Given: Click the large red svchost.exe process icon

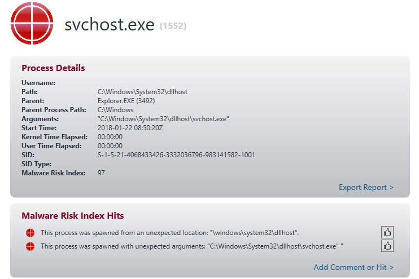Looking at the screenshot, I should coord(32,23).
